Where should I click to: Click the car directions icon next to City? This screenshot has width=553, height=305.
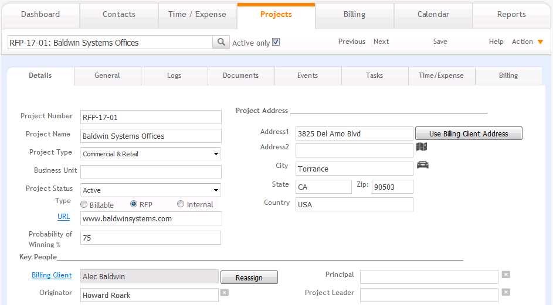point(422,165)
